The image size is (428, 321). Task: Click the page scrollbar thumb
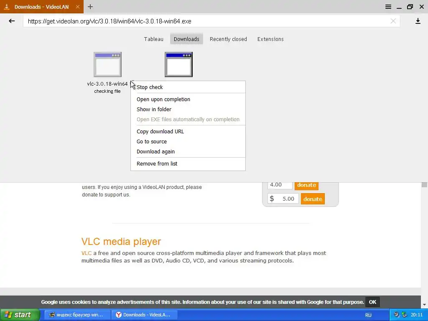pyautogui.click(x=424, y=185)
